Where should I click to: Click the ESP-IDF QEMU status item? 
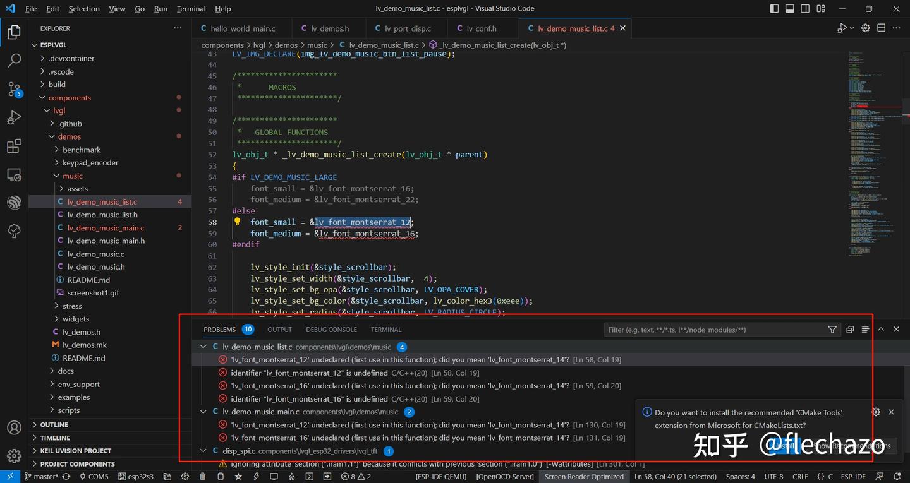(441, 477)
